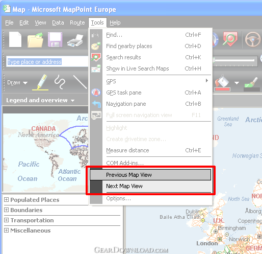Expand the Transportation legend section
The width and height of the screenshot is (262, 254).
(x=6, y=220)
